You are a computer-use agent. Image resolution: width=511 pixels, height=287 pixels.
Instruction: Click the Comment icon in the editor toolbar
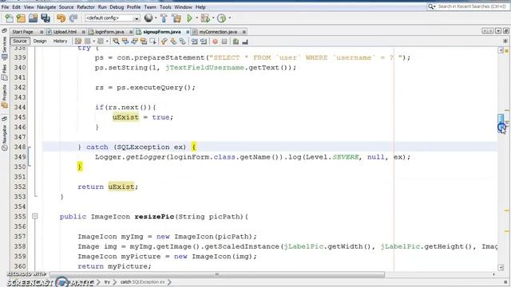(x=236, y=41)
